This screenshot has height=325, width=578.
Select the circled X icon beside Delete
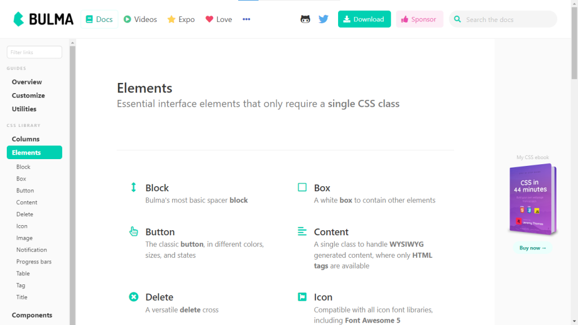pyautogui.click(x=133, y=296)
